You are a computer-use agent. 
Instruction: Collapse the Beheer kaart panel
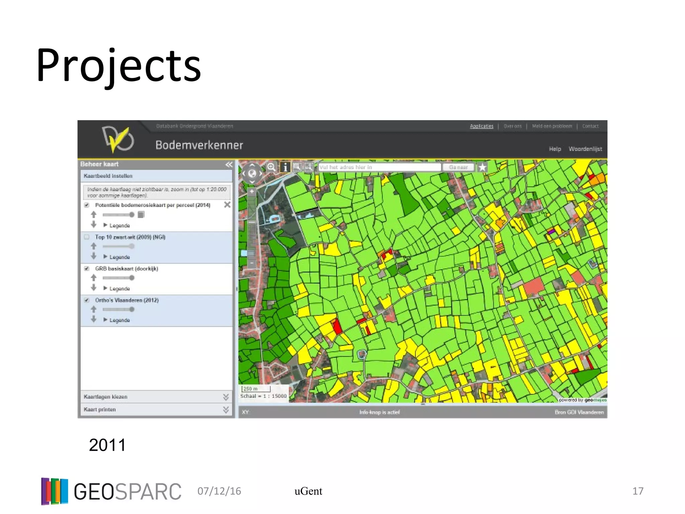pyautogui.click(x=229, y=164)
